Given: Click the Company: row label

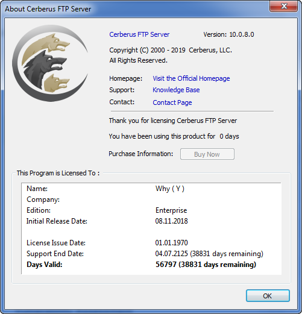Looking at the screenshot, I should [43, 199].
